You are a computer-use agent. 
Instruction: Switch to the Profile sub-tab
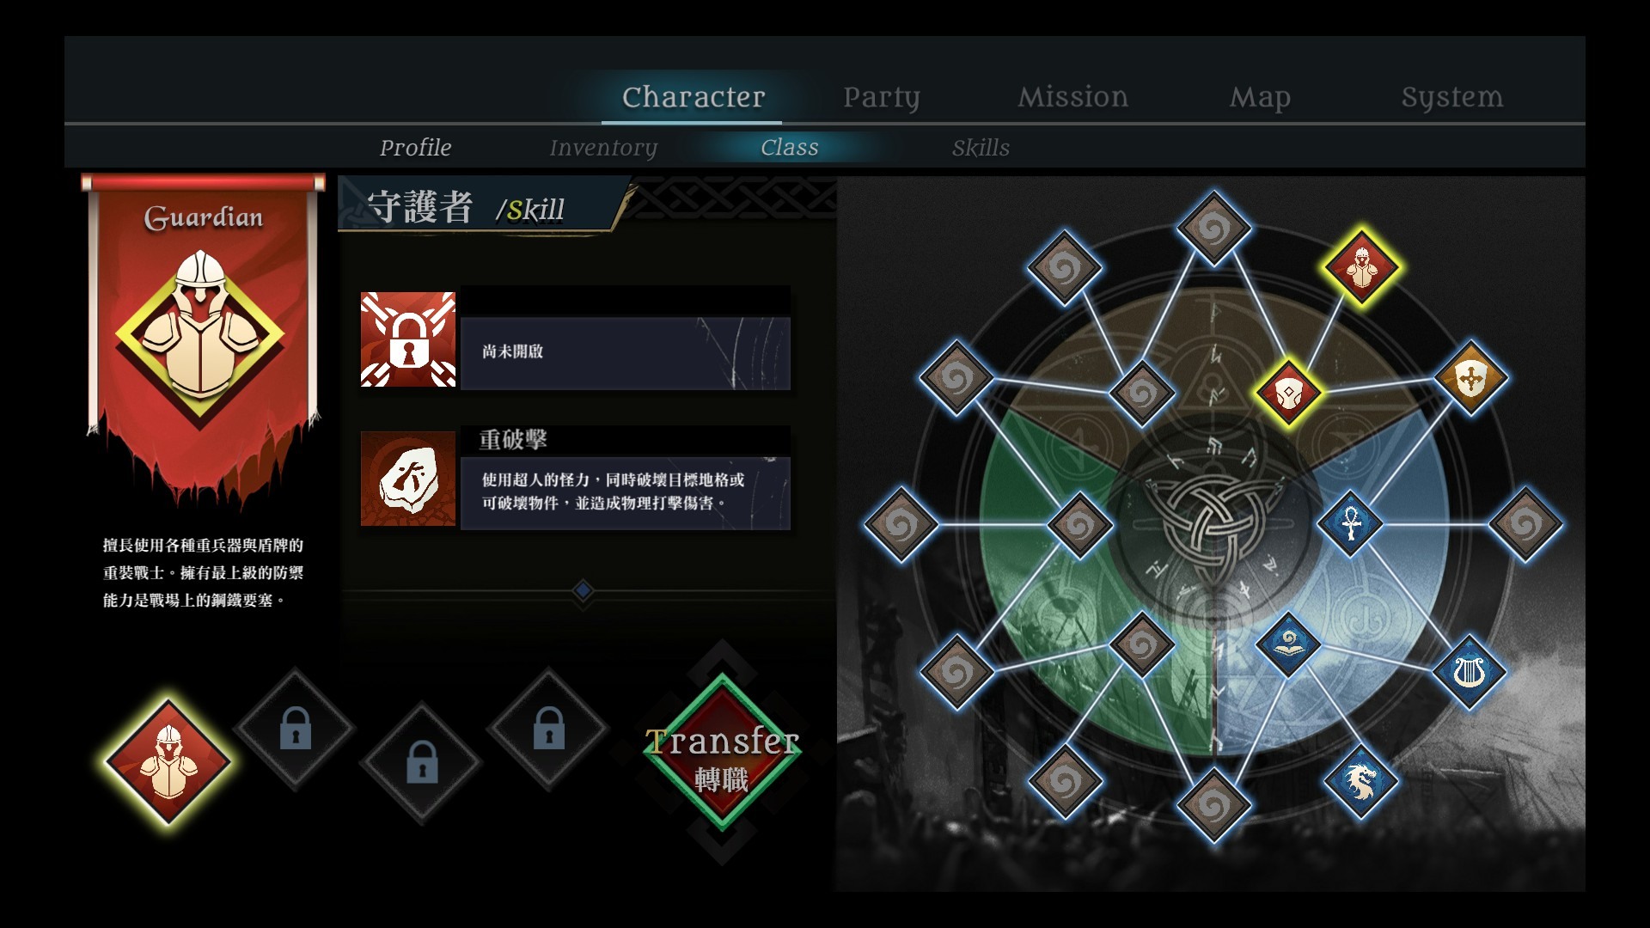[x=415, y=148]
